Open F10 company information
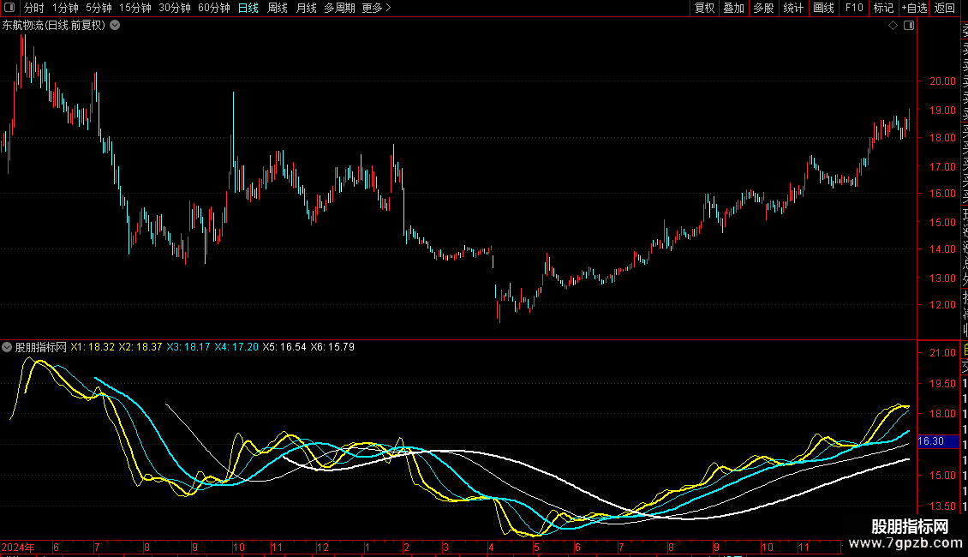 [x=854, y=8]
